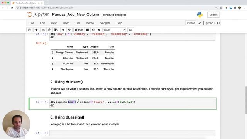Cut selected cells with the scissors icon
Viewport: 247px width, 139px height.
[43, 30]
